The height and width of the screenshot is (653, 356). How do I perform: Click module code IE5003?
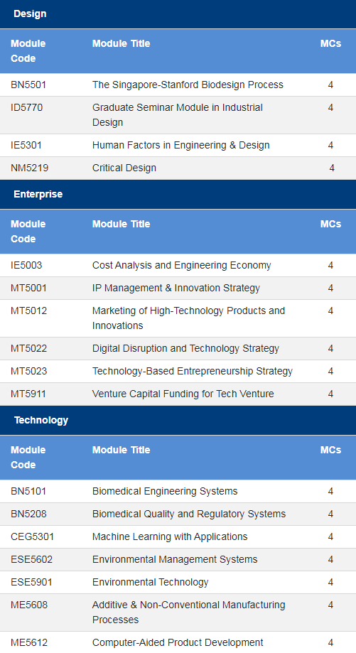26,265
